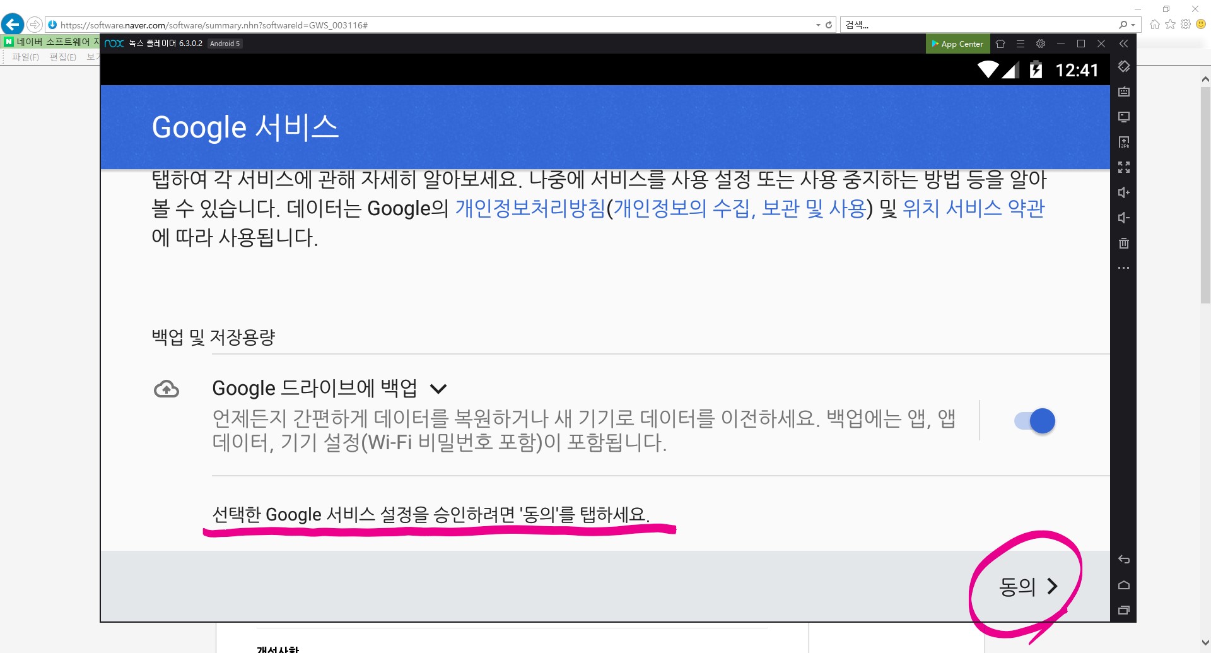1211x653 pixels.
Task: Open address bar history dropdown
Action: [x=818, y=25]
